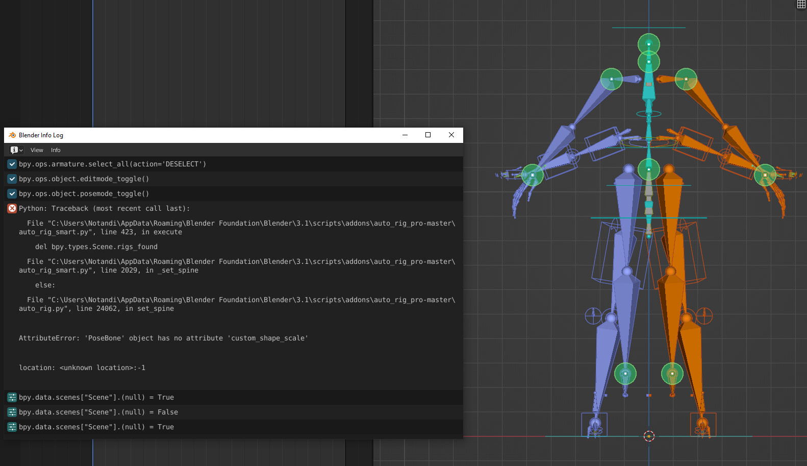
Task: Click the red error icon beside Python Traceback
Action: (12, 208)
